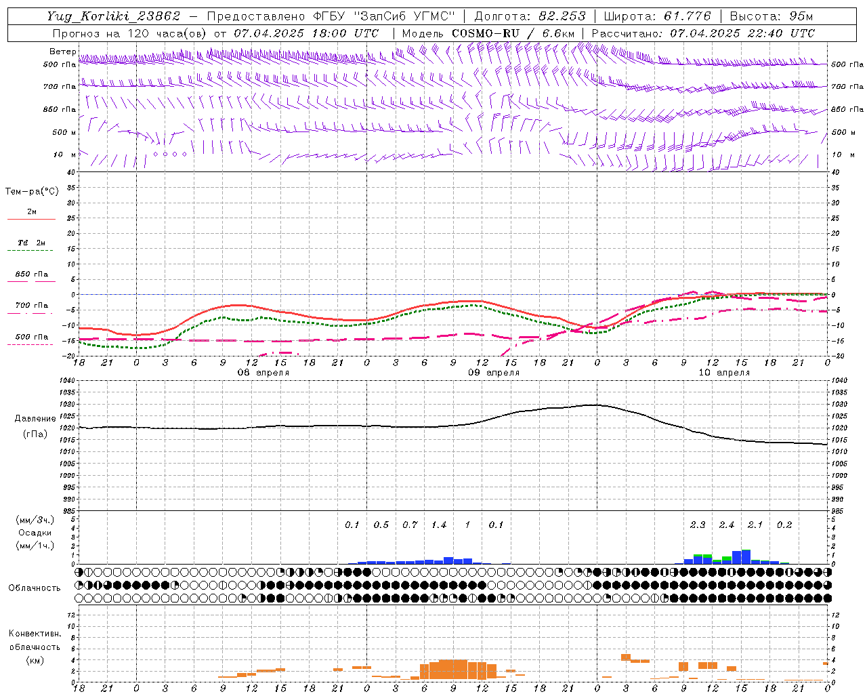Click the 'Давление' pressure panel label

(x=35, y=419)
